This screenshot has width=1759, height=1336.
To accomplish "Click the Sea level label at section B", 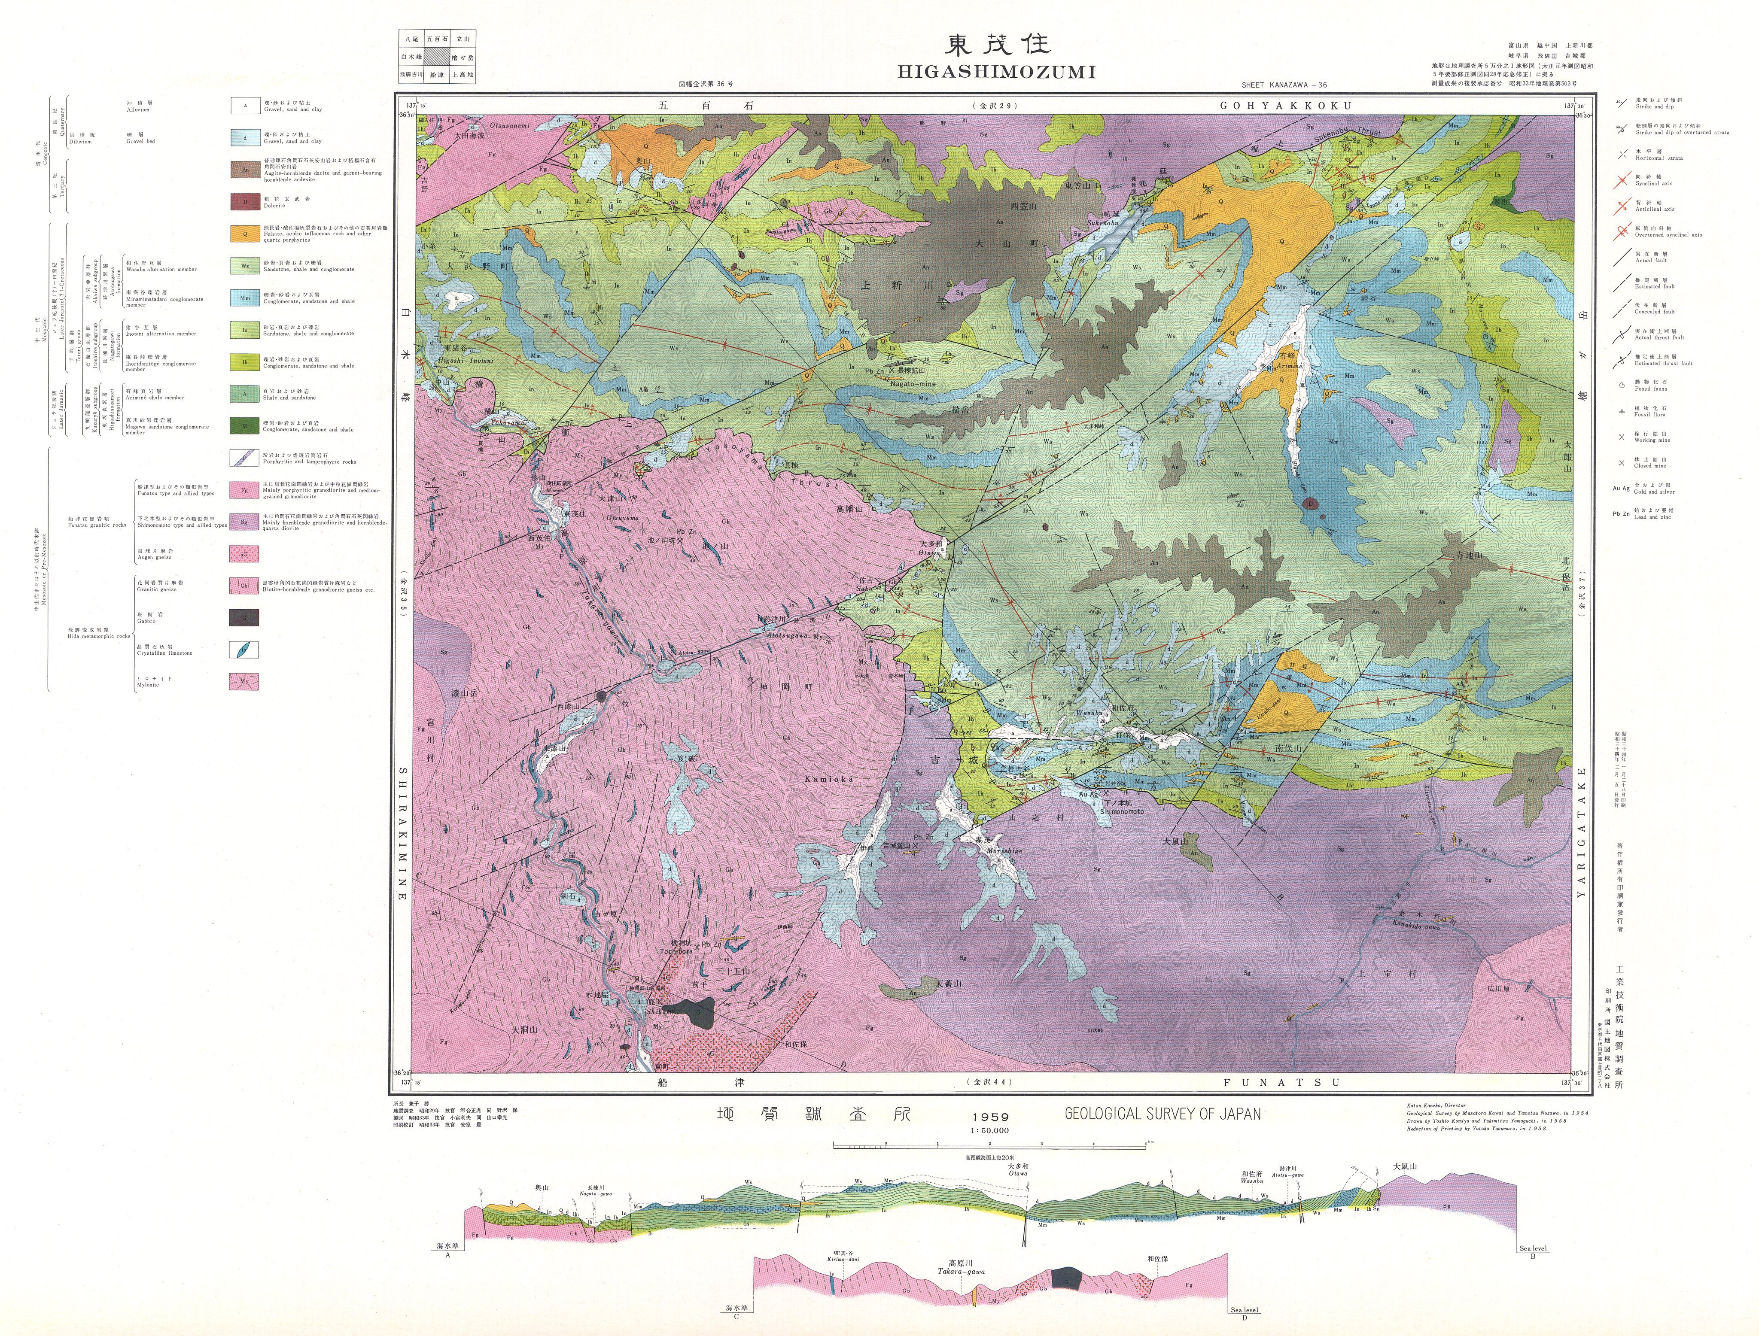I will [1533, 1248].
